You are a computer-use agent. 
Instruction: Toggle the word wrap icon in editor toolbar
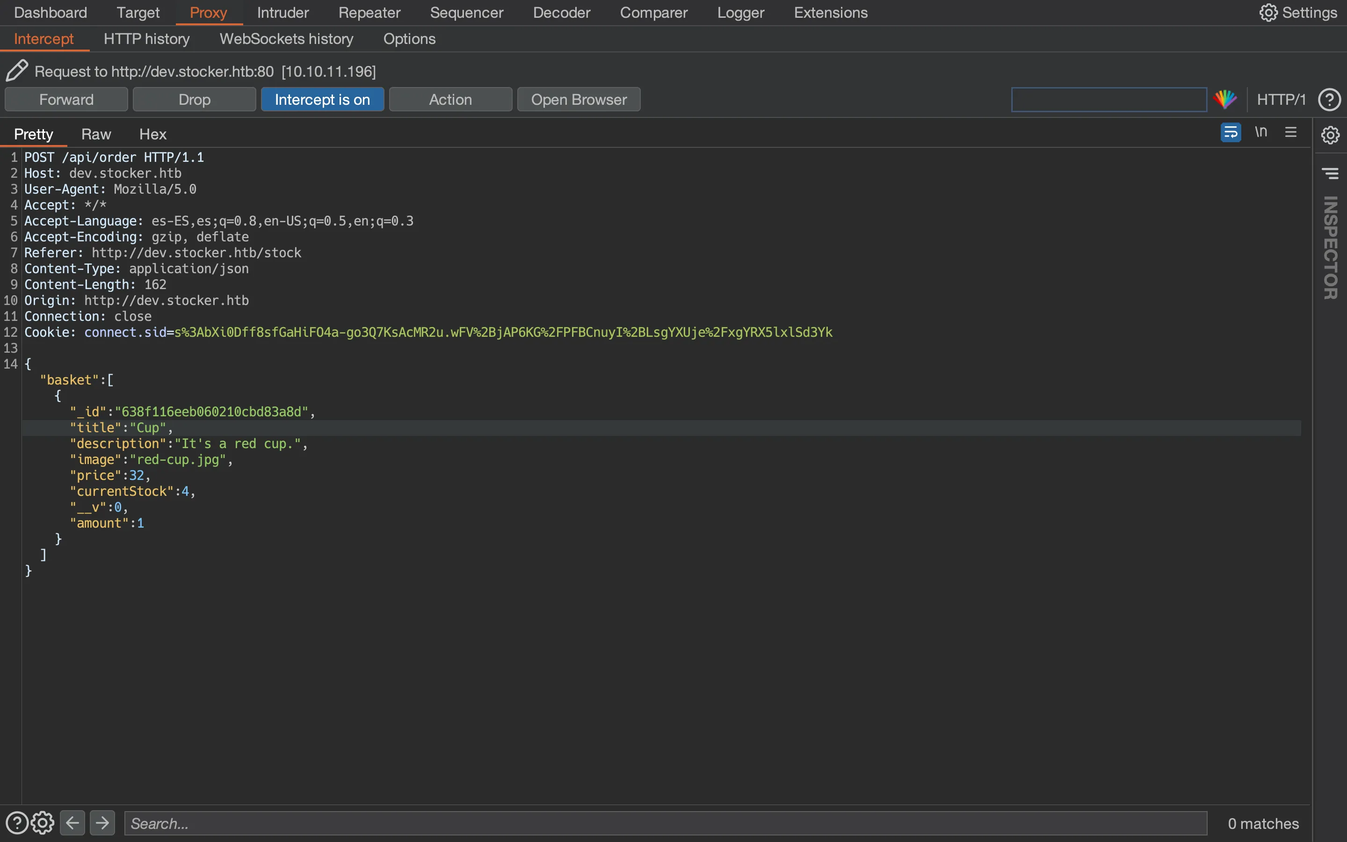tap(1231, 132)
